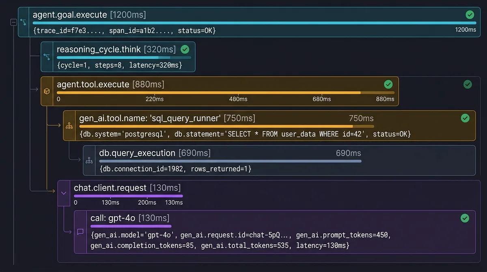487x272 pixels.
Task: Click the gen_ai.completion_tokens=85 attribute line
Action: pos(220,246)
